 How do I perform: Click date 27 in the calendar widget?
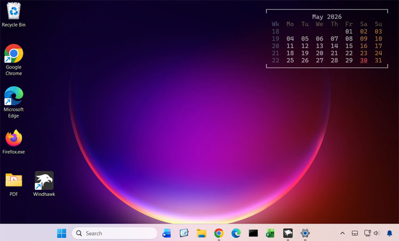(x=320, y=61)
